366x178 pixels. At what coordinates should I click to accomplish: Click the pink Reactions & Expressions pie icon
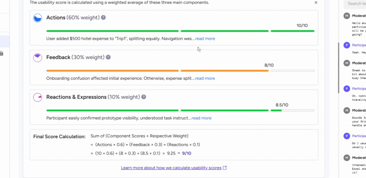(37, 97)
